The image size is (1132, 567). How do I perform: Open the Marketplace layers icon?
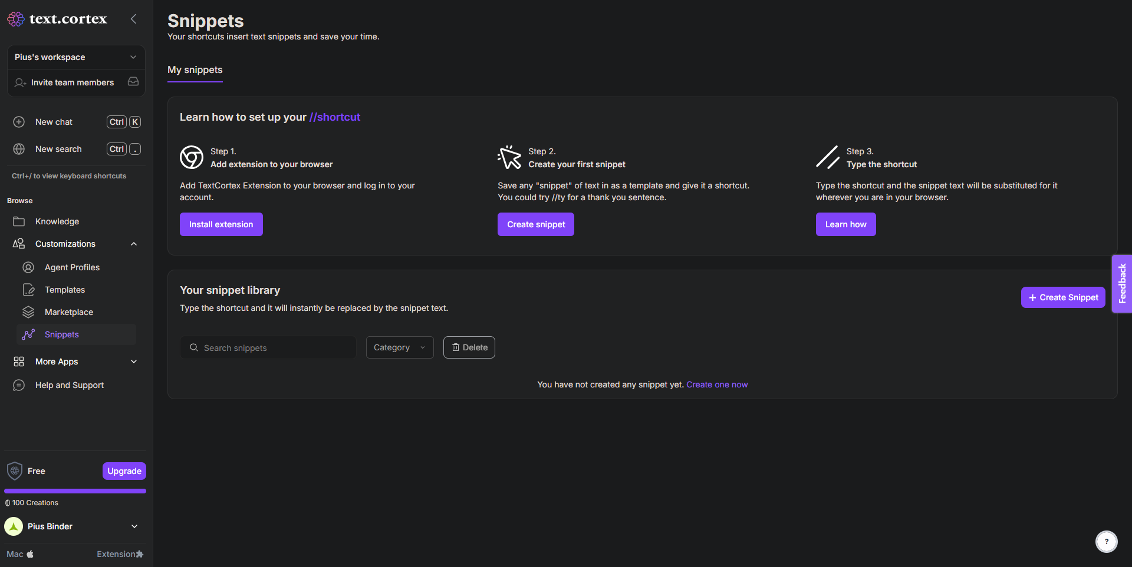pos(28,312)
